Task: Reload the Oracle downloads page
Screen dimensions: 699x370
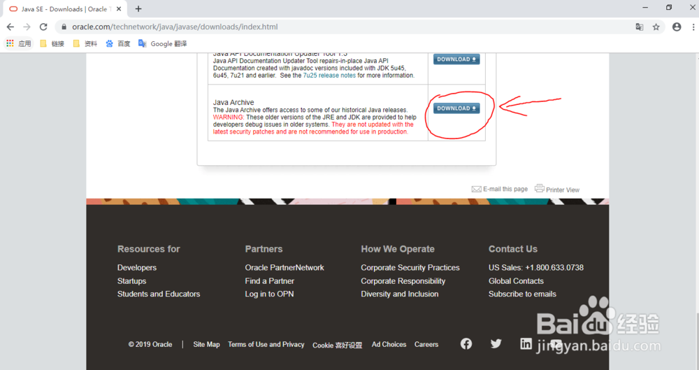Action: (43, 27)
